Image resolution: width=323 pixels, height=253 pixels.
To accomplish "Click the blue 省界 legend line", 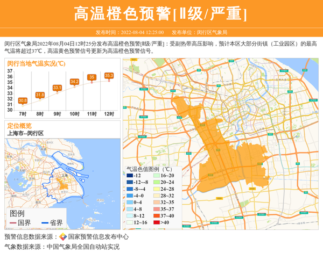I will (44, 222).
